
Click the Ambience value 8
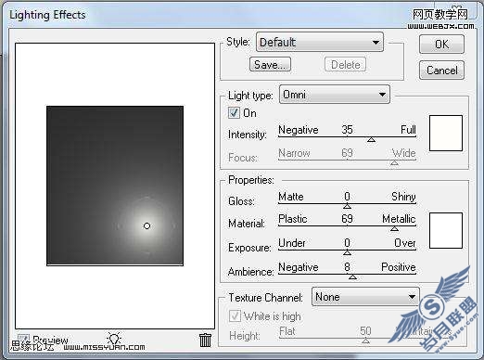[347, 266]
